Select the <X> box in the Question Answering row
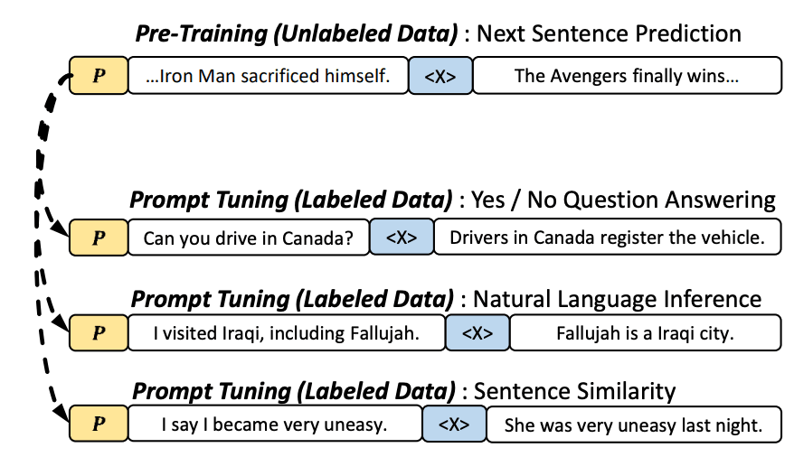The height and width of the screenshot is (457, 794). click(x=402, y=238)
